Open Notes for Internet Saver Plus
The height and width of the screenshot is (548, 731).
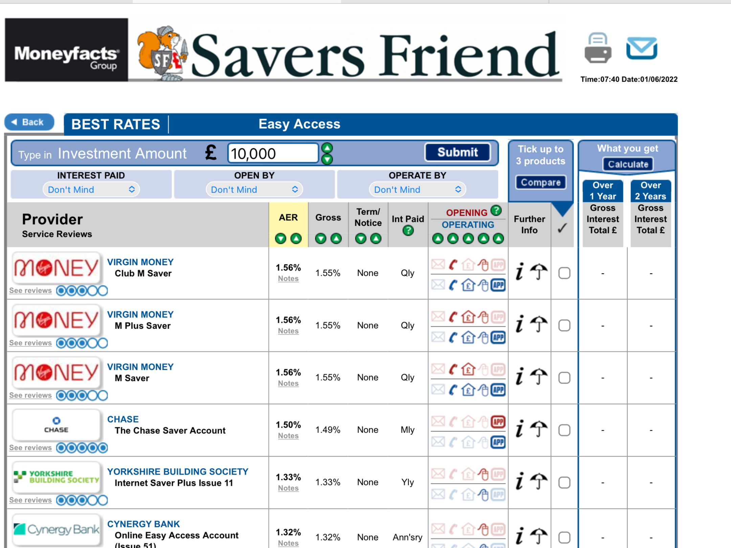(288, 488)
